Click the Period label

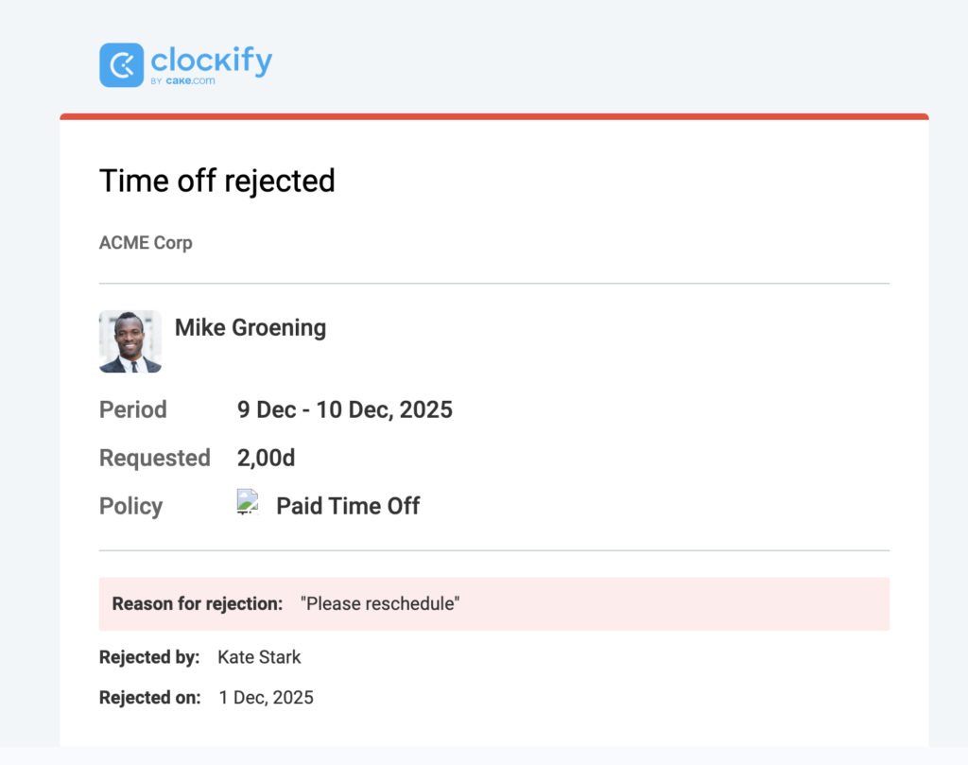133,409
